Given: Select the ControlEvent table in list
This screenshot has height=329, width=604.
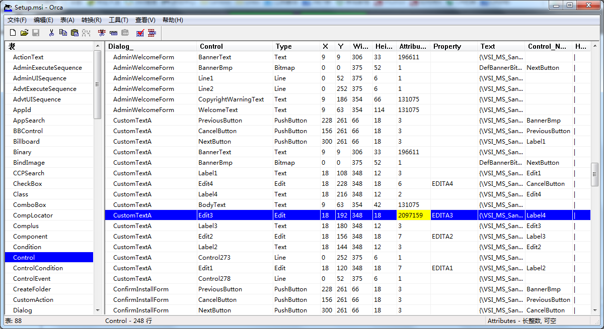Looking at the screenshot, I should tap(32, 279).
